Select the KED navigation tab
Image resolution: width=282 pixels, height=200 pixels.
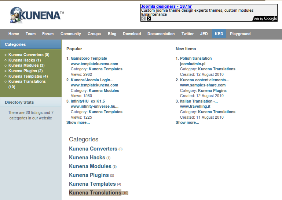219,34
